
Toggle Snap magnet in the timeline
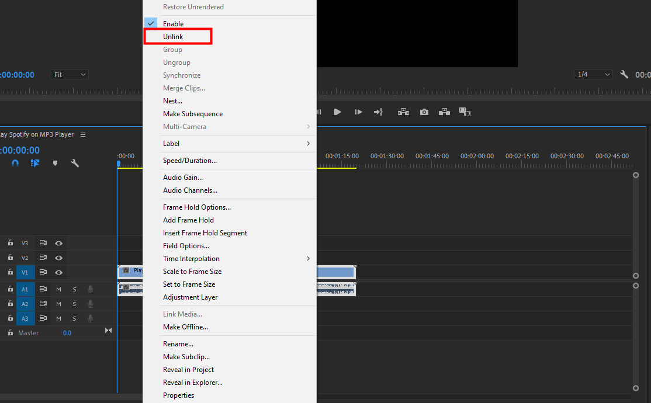click(15, 163)
